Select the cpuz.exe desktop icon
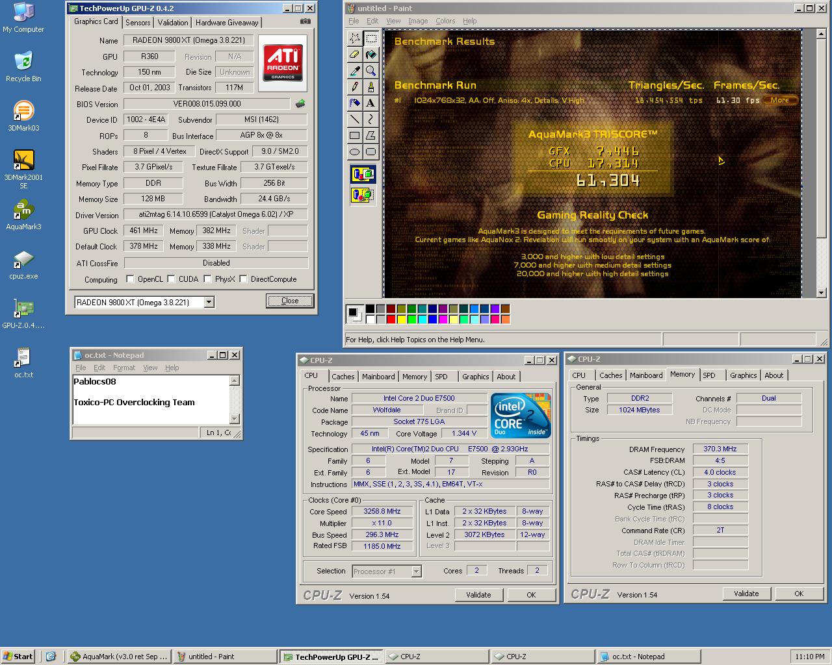The height and width of the screenshot is (665, 832). pyautogui.click(x=23, y=264)
